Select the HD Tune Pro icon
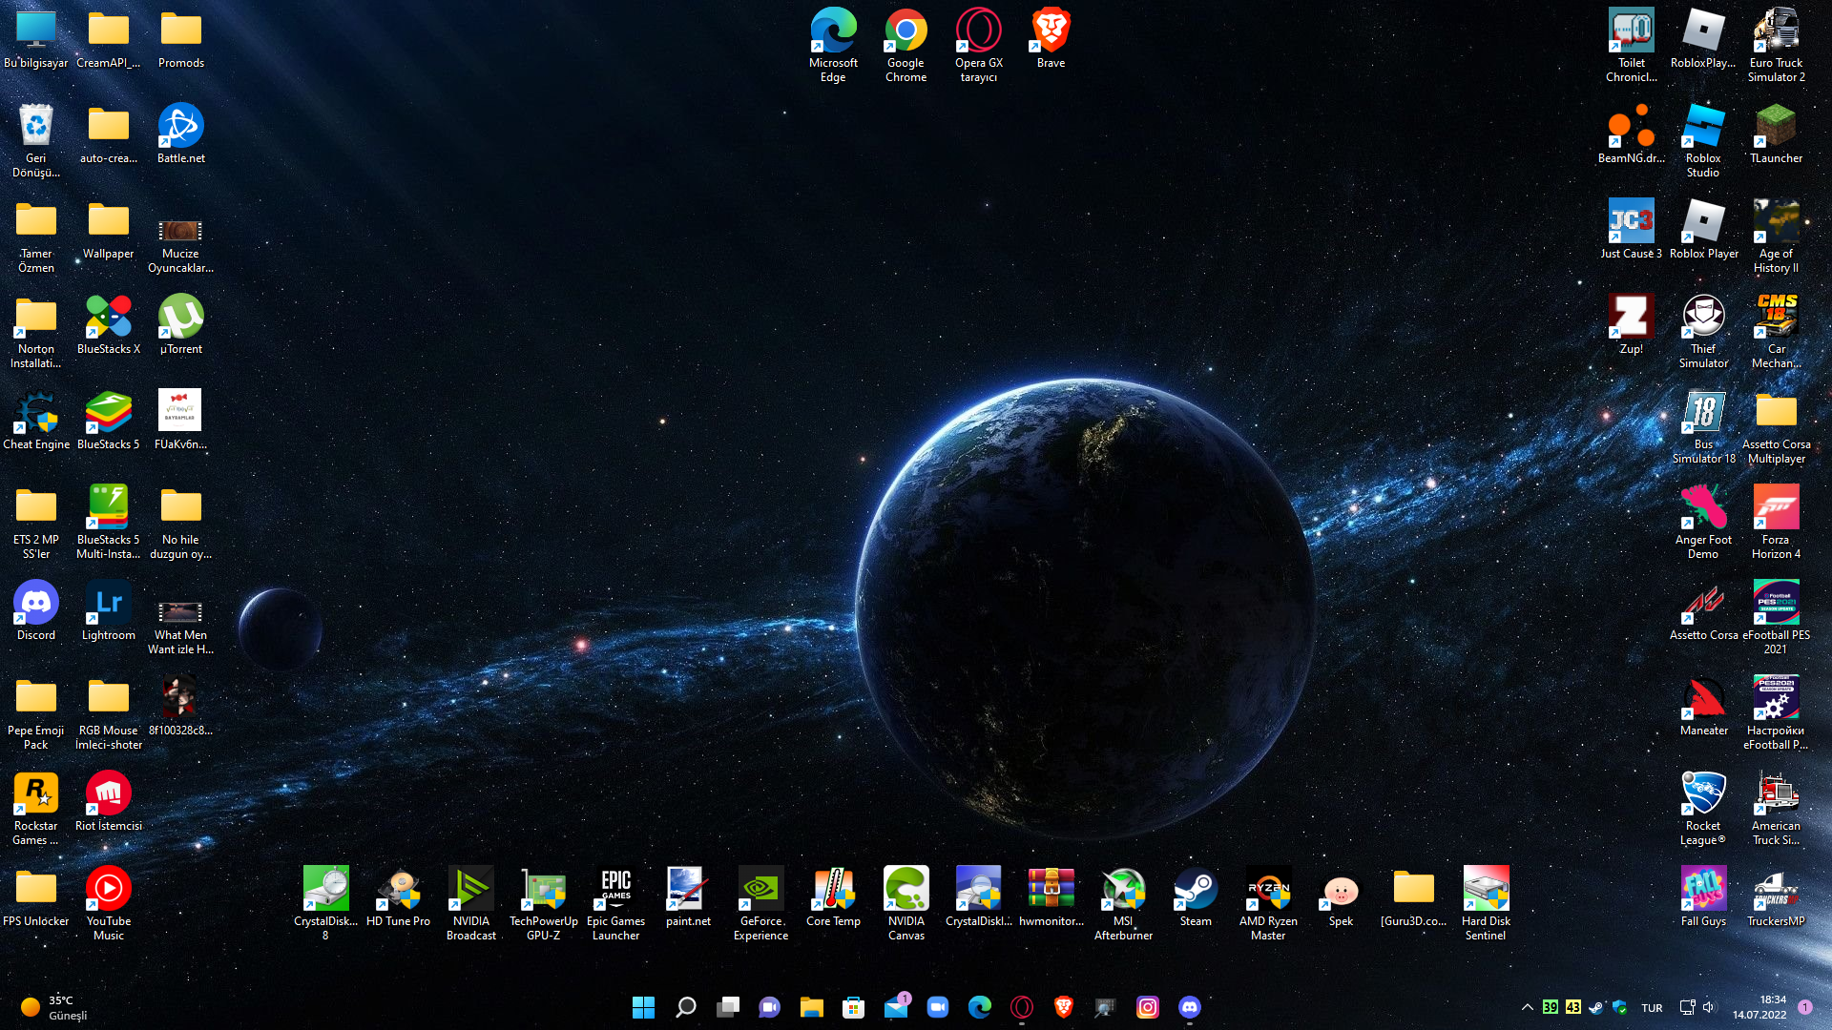This screenshot has height=1030, width=1832. 398,896
